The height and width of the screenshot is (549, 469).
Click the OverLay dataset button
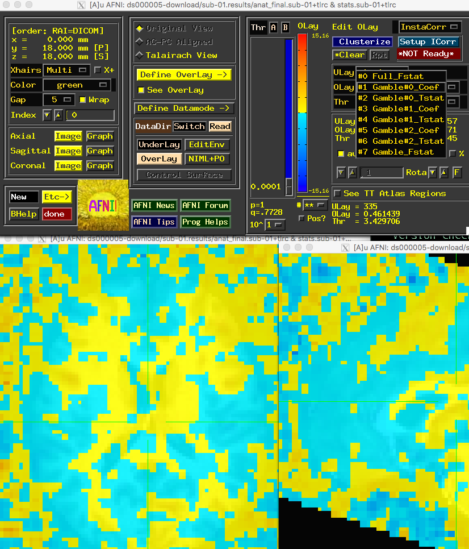coord(159,159)
